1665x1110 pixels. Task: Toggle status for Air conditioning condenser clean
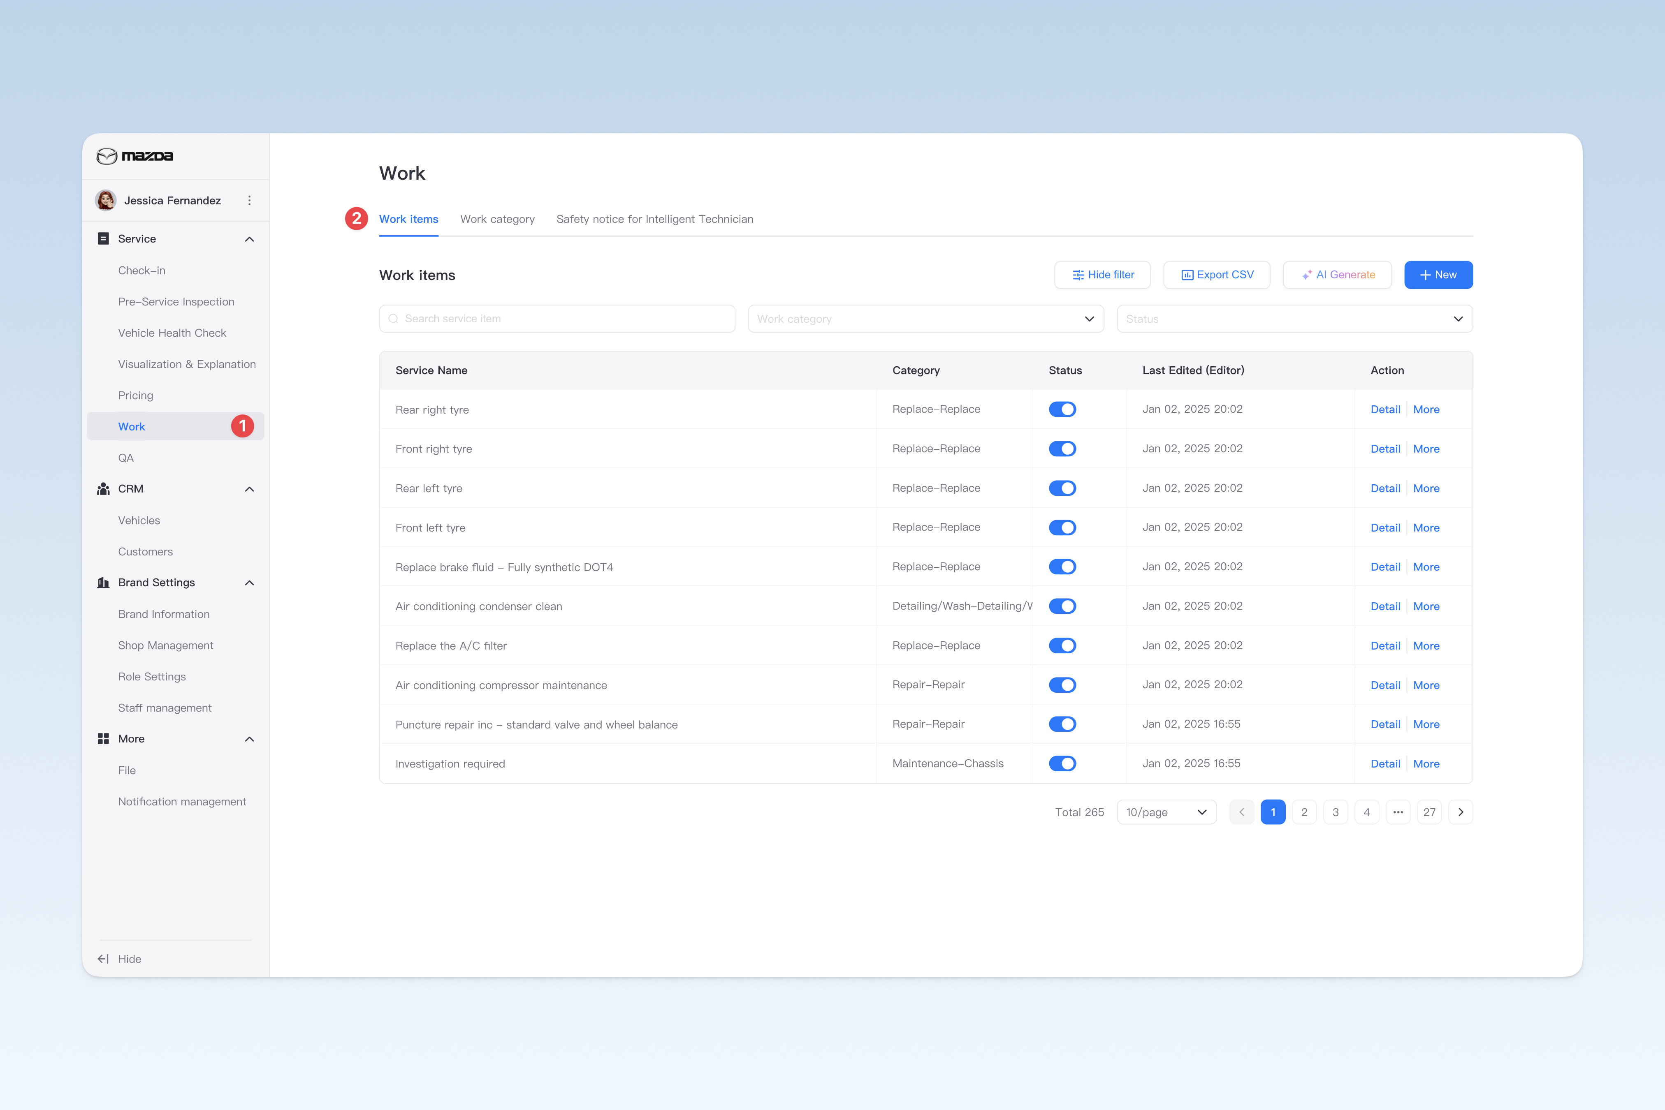[1062, 606]
